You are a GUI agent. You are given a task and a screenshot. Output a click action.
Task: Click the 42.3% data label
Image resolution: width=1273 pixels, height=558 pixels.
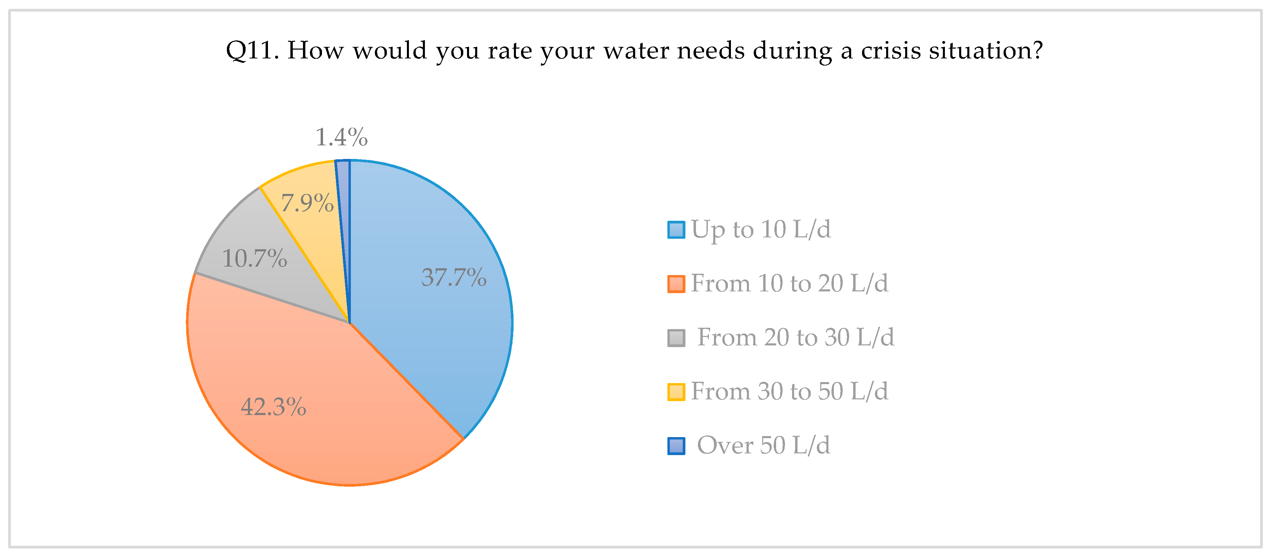(273, 407)
